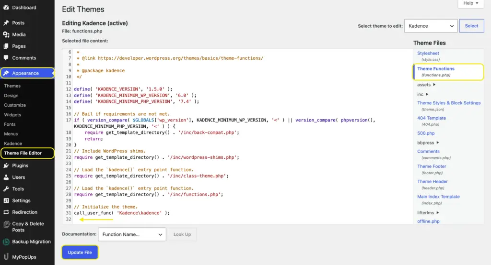Click the Copy & Delete Posts icon
The image size is (491, 265).
pos(7,224)
